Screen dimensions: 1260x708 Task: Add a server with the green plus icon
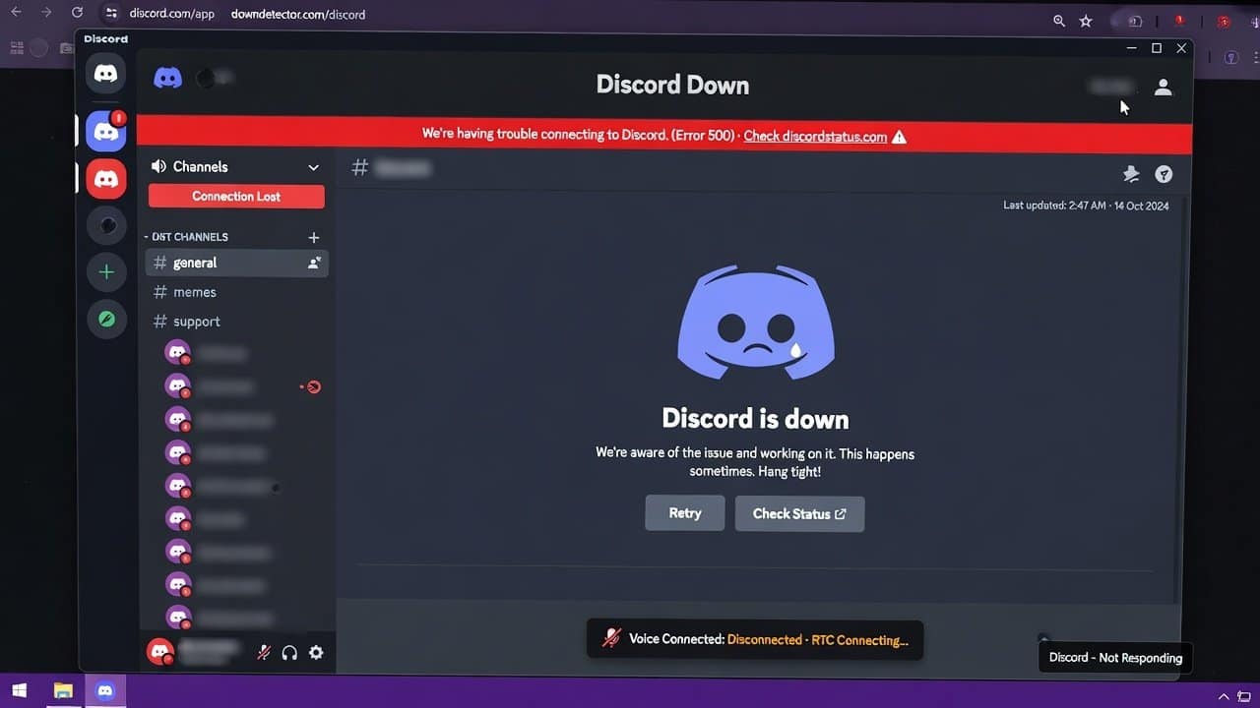pos(106,272)
